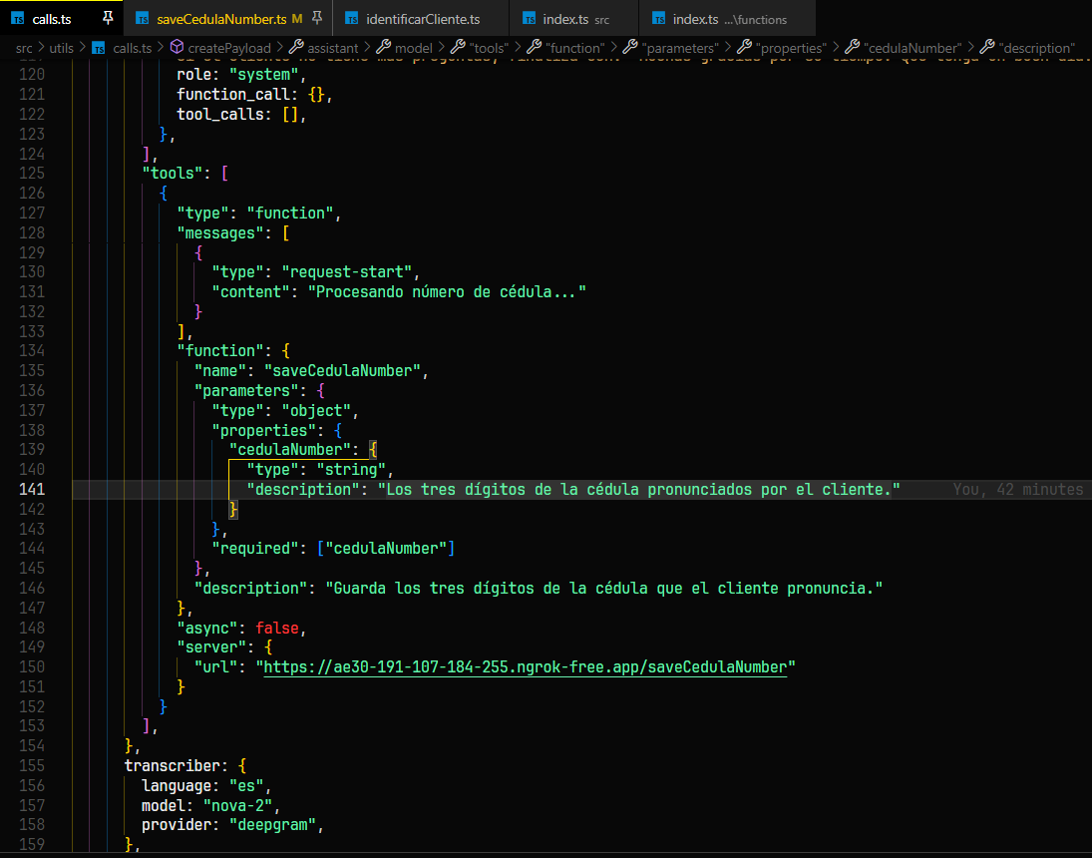Click the false value after "async"
The height and width of the screenshot is (858, 1092).
[276, 628]
